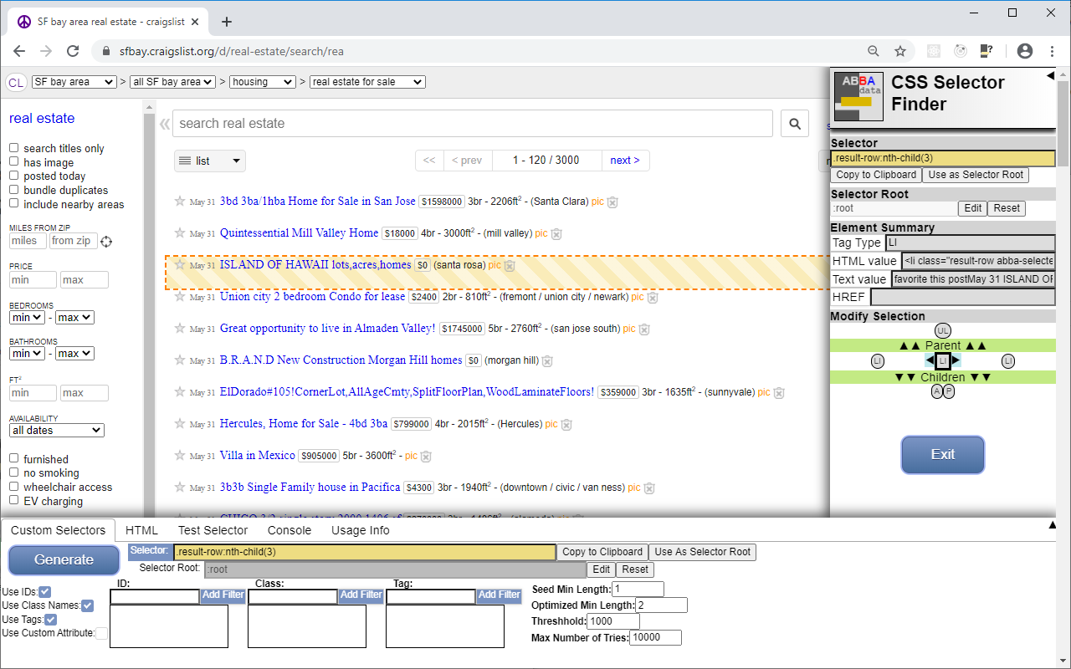
Task: Check search titles only
Action: click(13, 148)
